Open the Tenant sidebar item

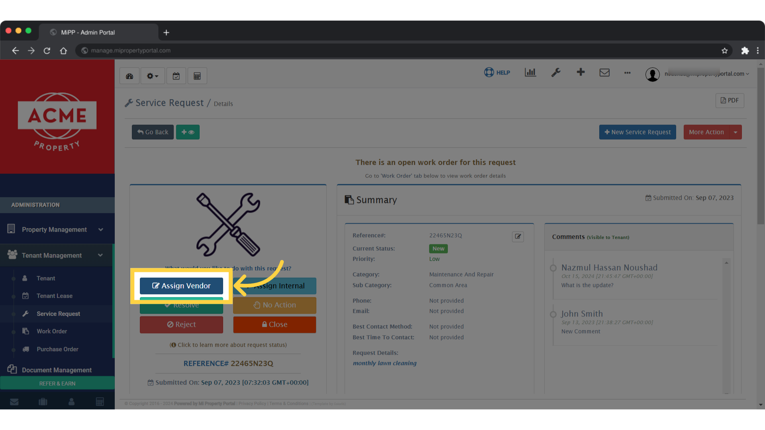(x=46, y=278)
